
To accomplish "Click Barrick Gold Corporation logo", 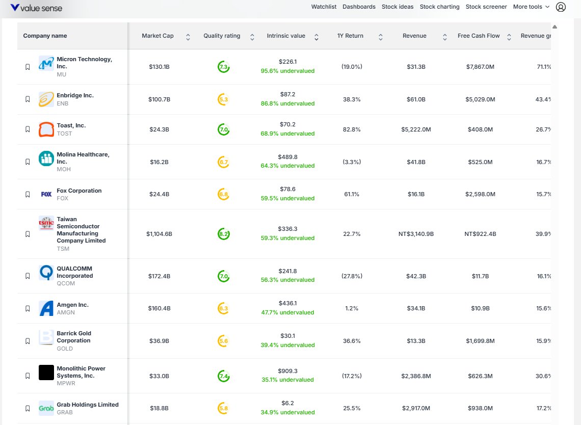I will click(46, 337).
